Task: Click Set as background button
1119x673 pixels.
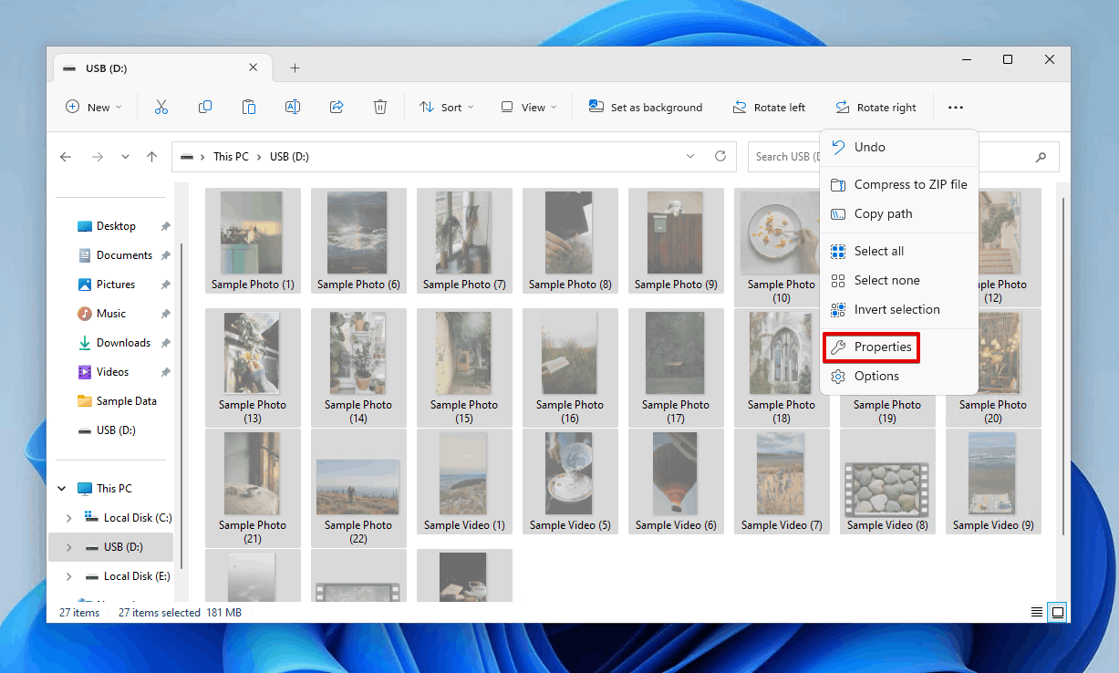Action: [x=646, y=108]
